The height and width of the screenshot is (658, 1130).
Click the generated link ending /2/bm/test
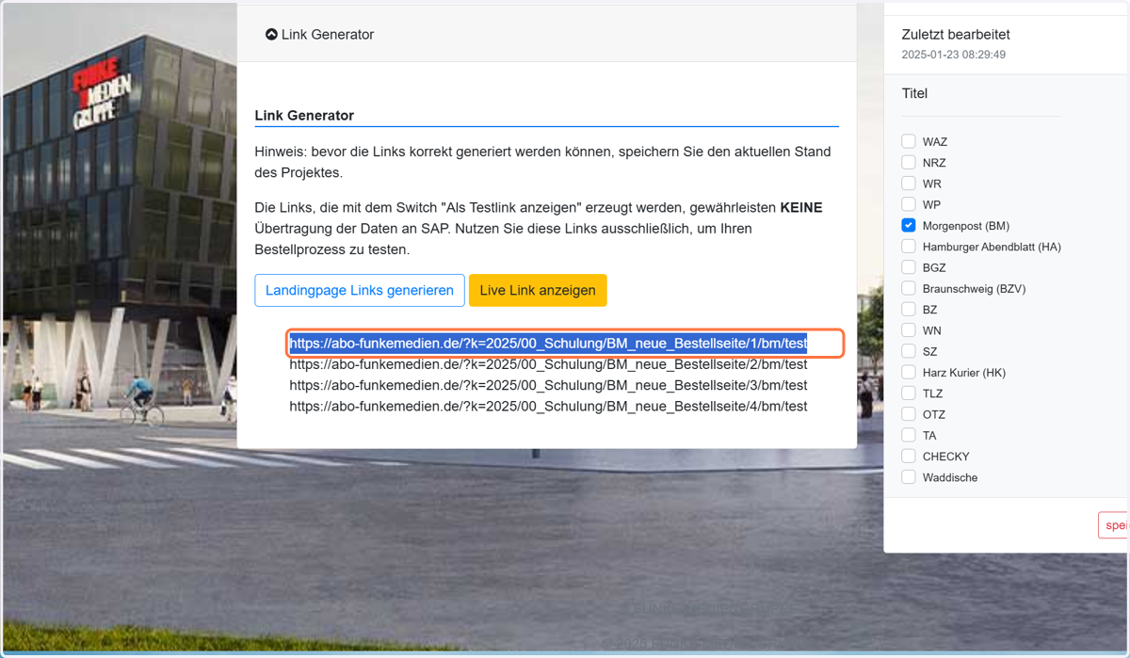click(548, 364)
